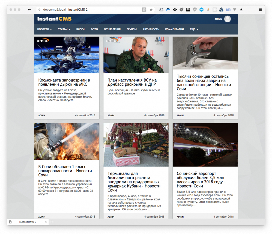Open article Сочинский аэропорт обслужил 3,5 млн
This screenshot has height=234, width=272.
click(x=201, y=180)
